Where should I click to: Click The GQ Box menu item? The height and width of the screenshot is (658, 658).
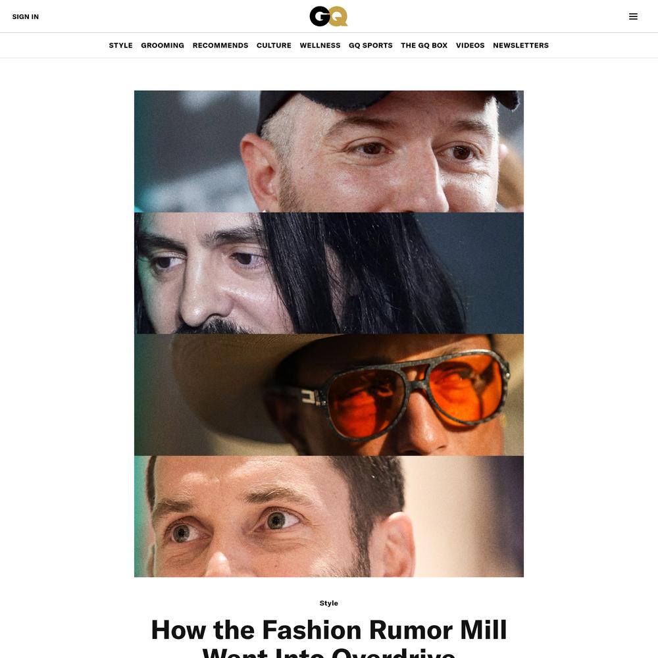424,45
